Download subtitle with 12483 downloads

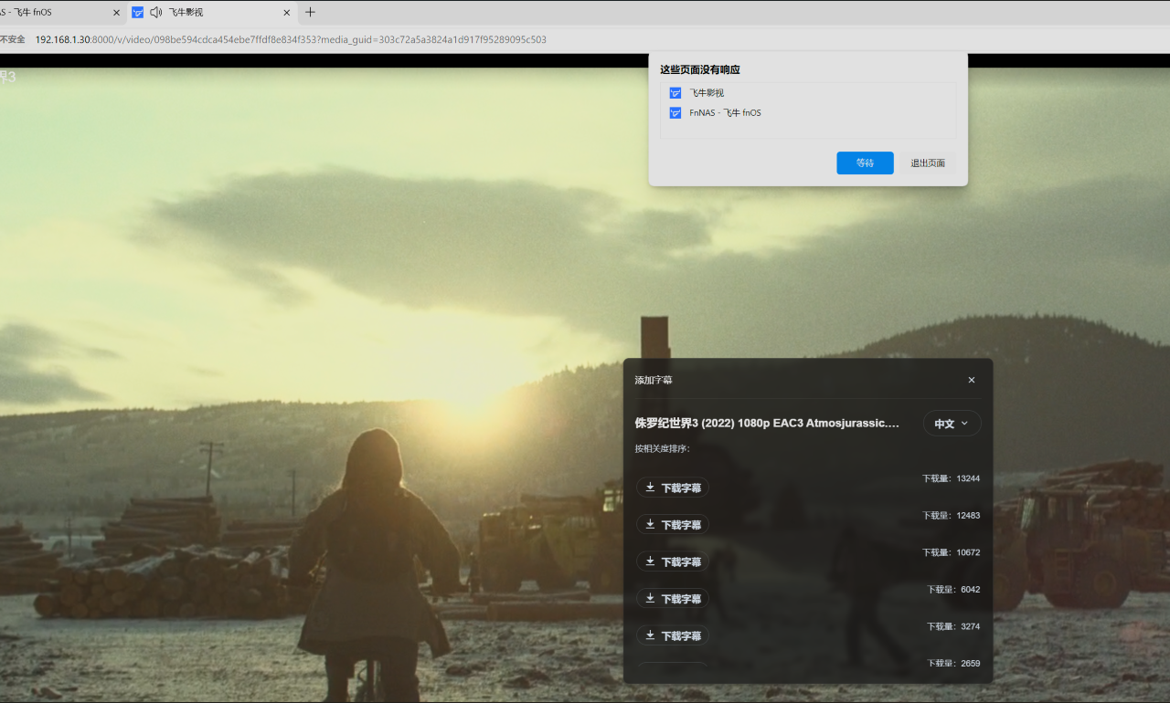pyautogui.click(x=673, y=524)
